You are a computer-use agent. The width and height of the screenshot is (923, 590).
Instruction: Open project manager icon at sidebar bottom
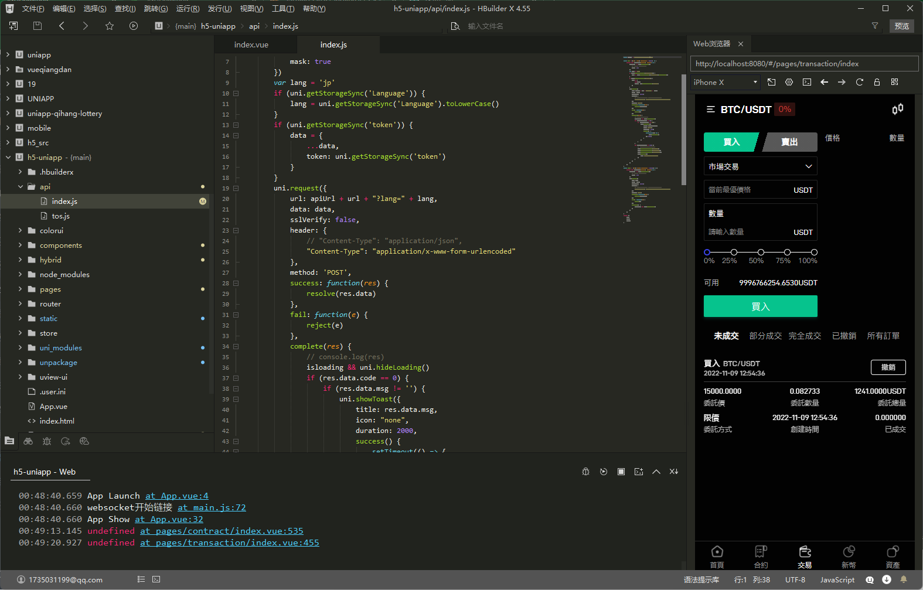click(x=9, y=441)
